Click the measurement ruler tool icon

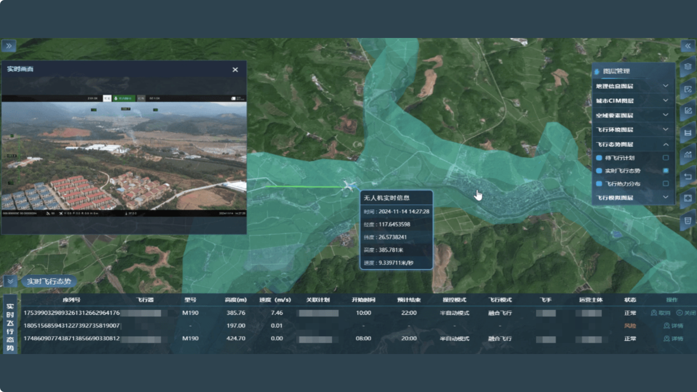coord(688,132)
